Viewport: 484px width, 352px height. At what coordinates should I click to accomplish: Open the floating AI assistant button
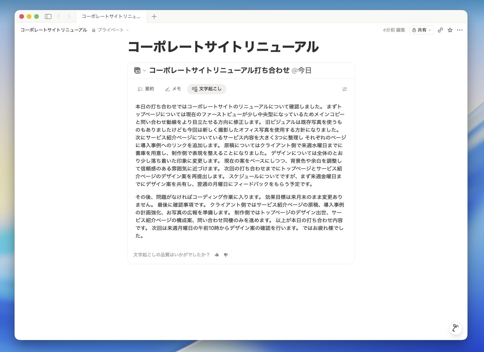click(x=456, y=328)
